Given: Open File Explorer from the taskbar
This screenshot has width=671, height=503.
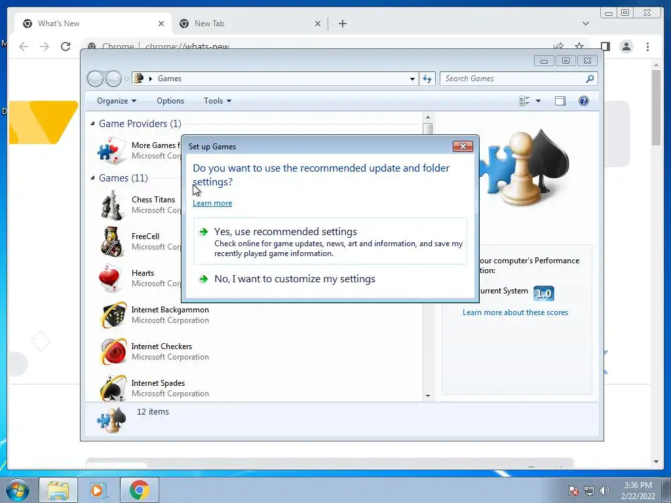Looking at the screenshot, I should [x=58, y=490].
